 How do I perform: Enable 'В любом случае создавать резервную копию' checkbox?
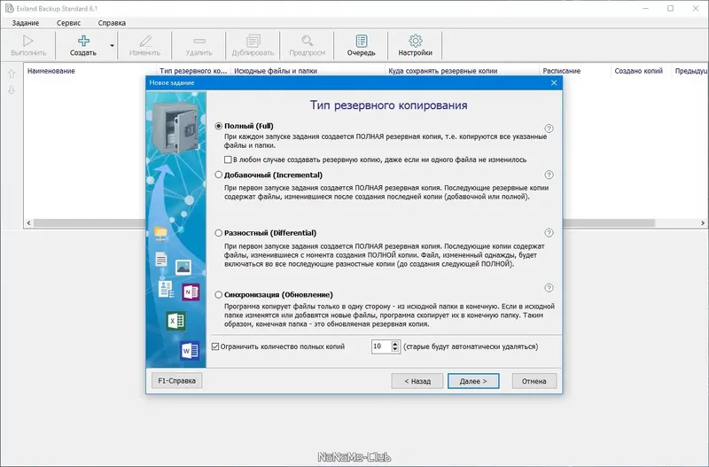pos(228,160)
